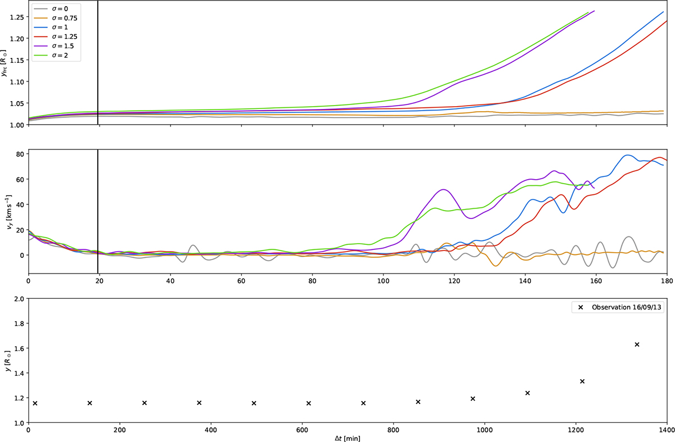Click the last observation marker near 1.6
Screen dimensions: 675x442
(637, 344)
